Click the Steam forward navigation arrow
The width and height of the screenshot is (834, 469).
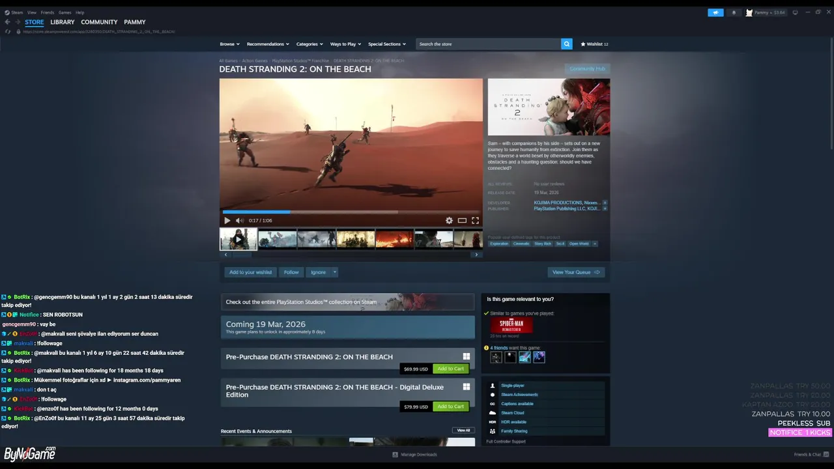click(17, 22)
